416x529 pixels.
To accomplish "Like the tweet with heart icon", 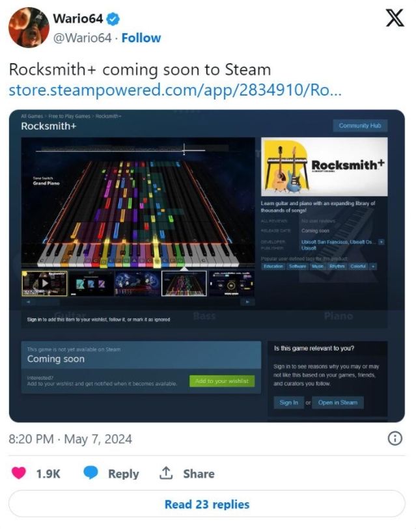I will pos(19,473).
